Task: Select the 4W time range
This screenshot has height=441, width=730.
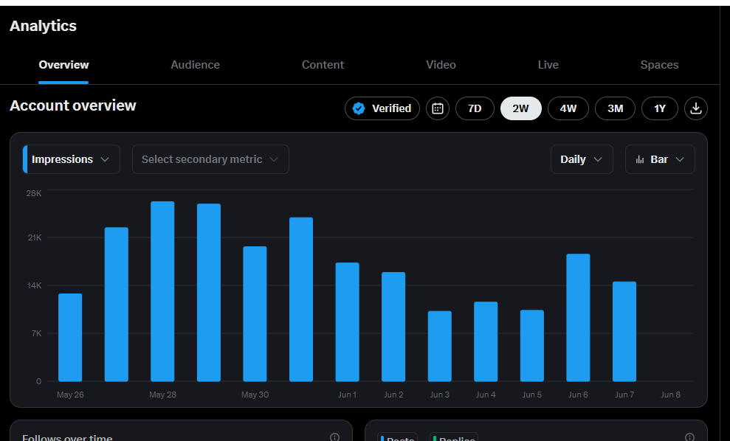Action: pos(568,108)
